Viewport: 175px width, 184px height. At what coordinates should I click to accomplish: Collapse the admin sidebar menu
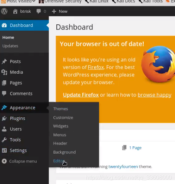(x=19, y=161)
